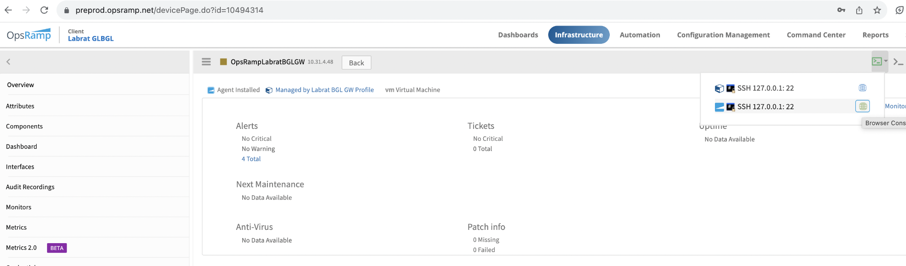Bookmark this page with the star icon
The height and width of the screenshot is (266, 906).
point(877,10)
